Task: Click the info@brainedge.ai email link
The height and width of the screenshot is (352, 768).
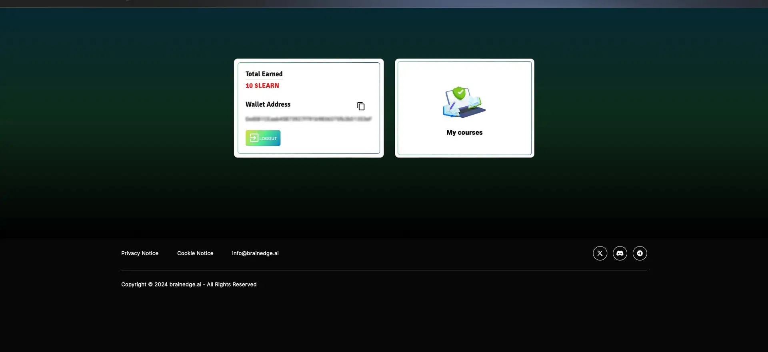Action: click(255, 253)
